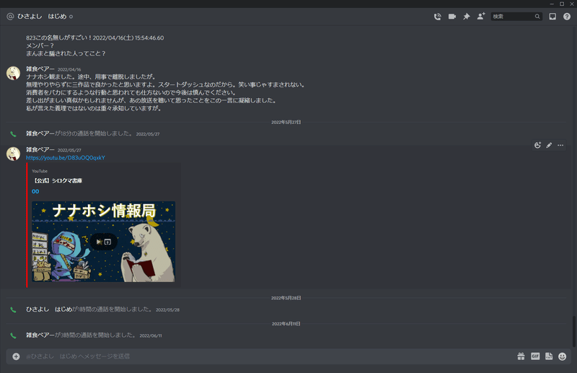Click the 3時間 call started entry
The width and height of the screenshot is (577, 373).
click(x=94, y=335)
